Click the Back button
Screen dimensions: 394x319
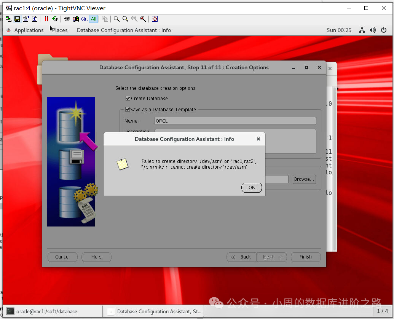(241, 257)
